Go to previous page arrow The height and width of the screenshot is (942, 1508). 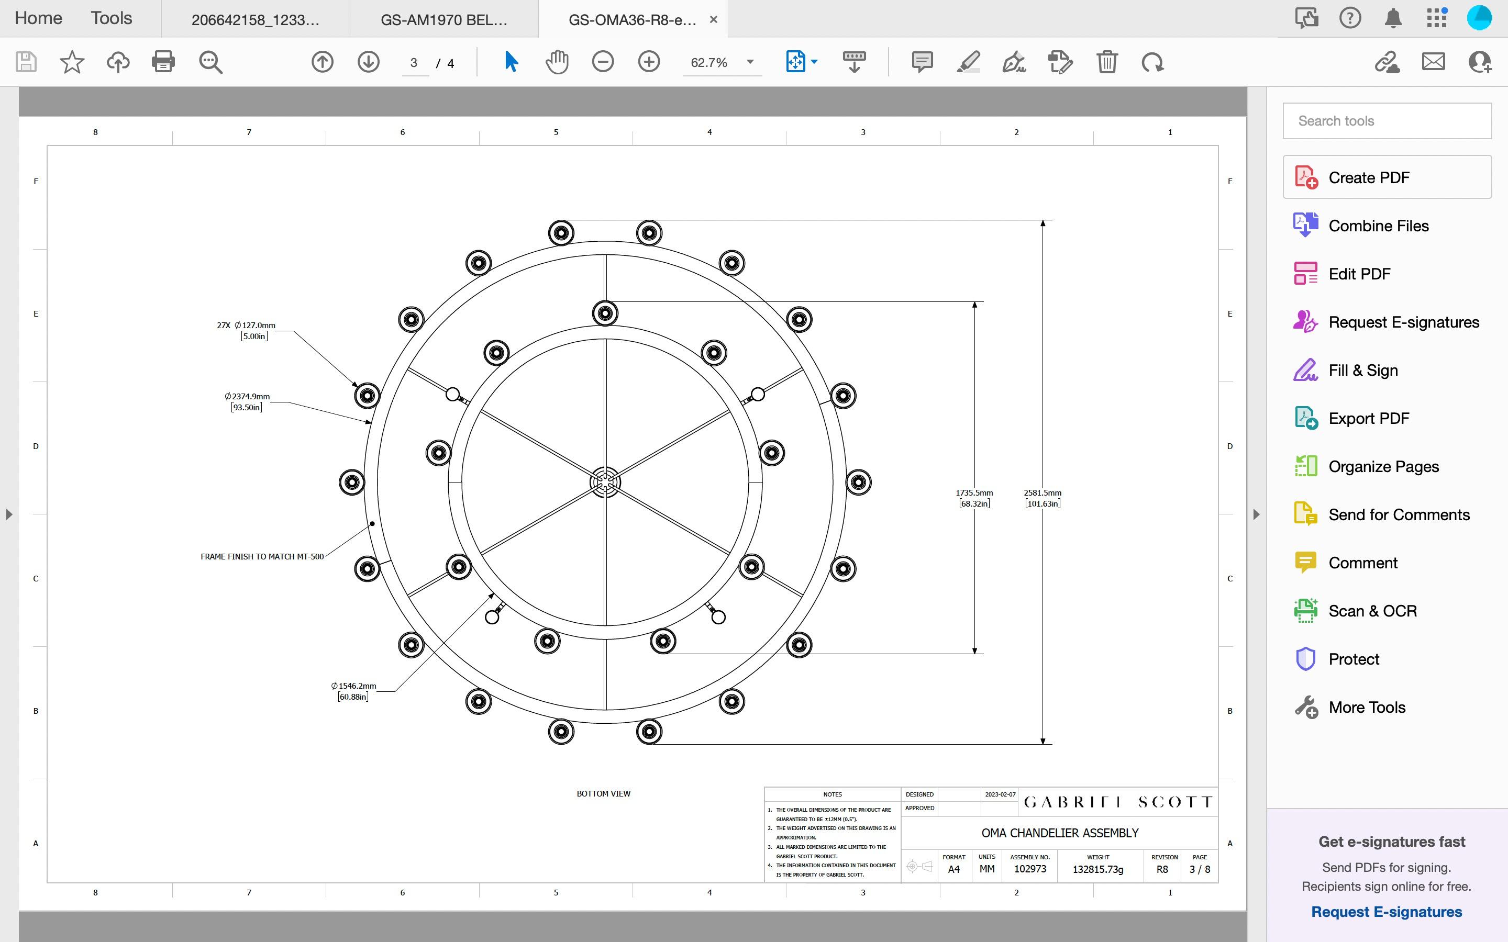coord(322,62)
